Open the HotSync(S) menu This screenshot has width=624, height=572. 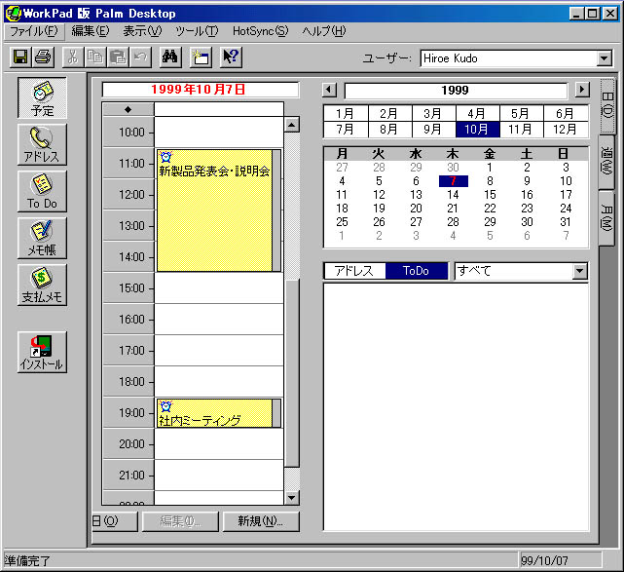260,31
